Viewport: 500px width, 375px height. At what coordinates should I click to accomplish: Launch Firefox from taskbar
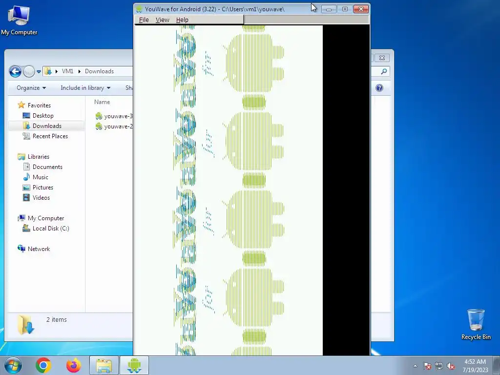74,365
